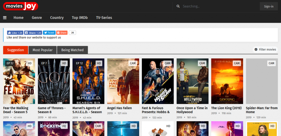The width and height of the screenshot is (281, 136).
Task: Open Game of Thrones poster
Action: 54,81
